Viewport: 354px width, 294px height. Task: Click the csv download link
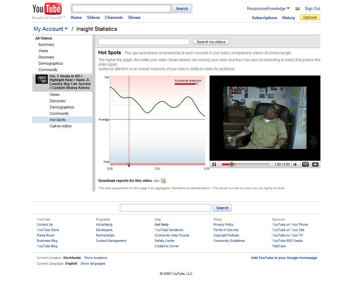[x=156, y=181]
